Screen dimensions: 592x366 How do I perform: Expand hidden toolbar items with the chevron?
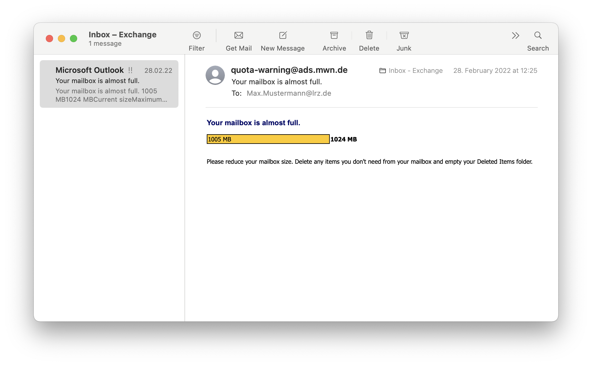click(x=515, y=35)
